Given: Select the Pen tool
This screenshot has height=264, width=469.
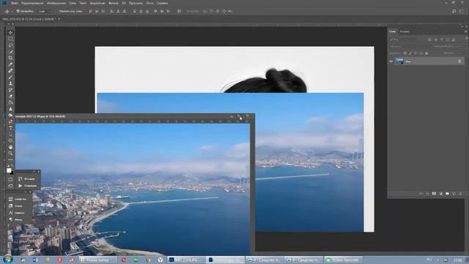Looking at the screenshot, I should (10, 122).
